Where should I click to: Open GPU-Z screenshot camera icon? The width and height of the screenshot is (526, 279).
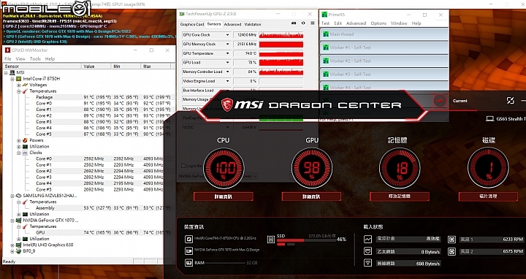point(294,23)
